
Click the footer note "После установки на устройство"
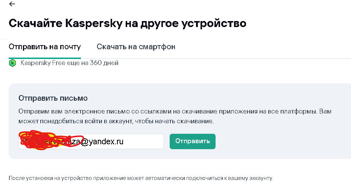[141, 178]
